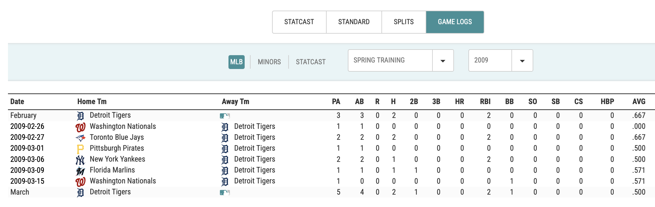Click the Toronto Blue Jays logo icon
This screenshot has height=207, width=655.
pos(80,138)
